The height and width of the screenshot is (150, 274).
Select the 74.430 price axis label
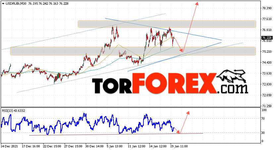click(x=267, y=63)
